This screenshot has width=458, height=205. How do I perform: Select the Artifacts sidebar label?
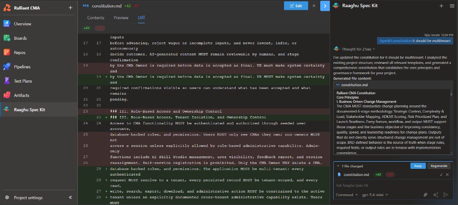tap(21, 96)
